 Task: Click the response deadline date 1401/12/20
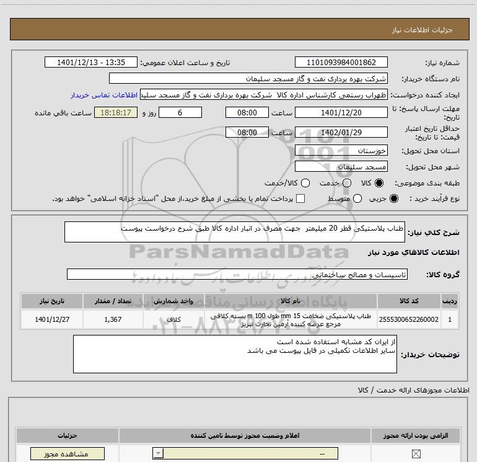coord(341,112)
